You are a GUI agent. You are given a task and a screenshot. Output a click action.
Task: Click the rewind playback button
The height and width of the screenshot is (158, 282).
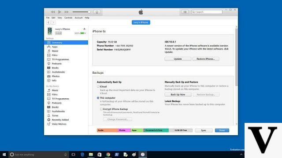(x=53, y=12)
